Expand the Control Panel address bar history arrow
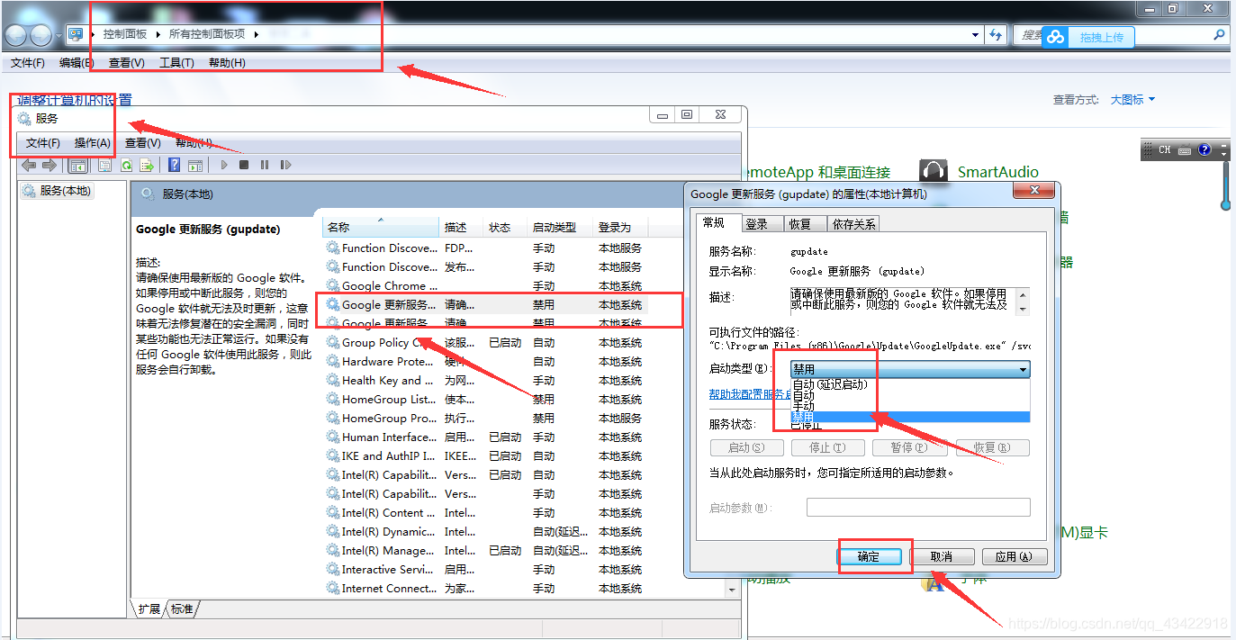Screen dimensions: 1236x640 tap(976, 35)
